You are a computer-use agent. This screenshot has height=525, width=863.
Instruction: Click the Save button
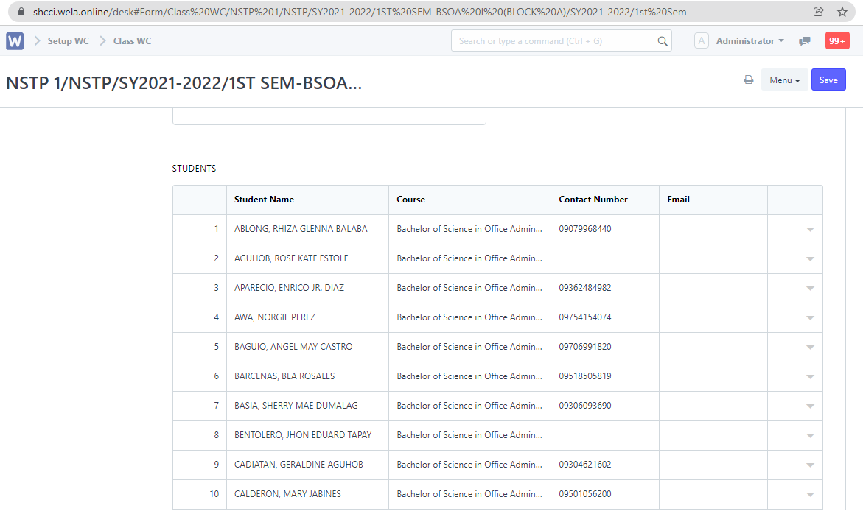[x=828, y=80]
